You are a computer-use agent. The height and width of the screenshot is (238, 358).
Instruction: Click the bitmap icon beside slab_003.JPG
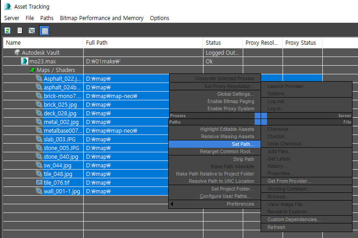(x=39, y=139)
